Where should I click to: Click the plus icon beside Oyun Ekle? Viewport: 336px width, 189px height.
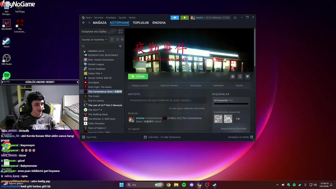click(x=84, y=137)
